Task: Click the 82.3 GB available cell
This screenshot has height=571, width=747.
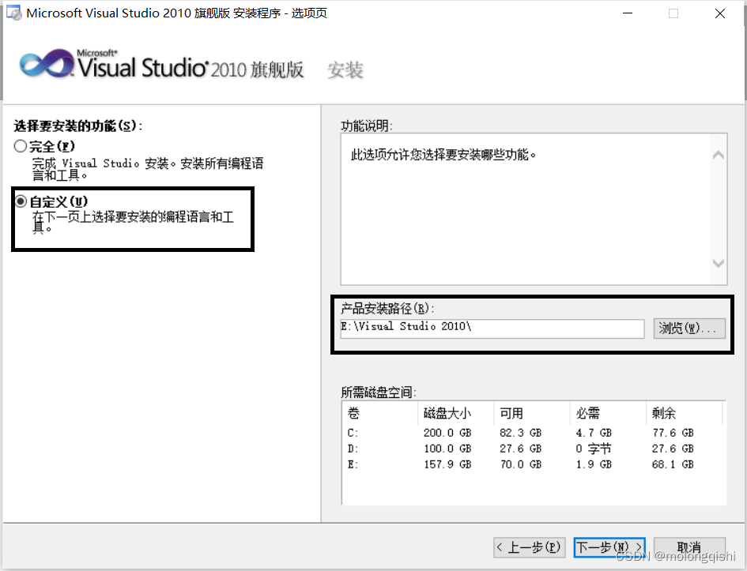Action: click(520, 433)
